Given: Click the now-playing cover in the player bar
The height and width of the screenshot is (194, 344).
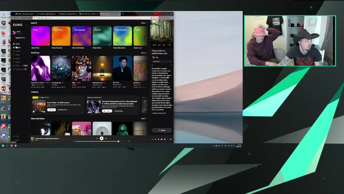Looking at the screenshot, I should tap(33, 139).
